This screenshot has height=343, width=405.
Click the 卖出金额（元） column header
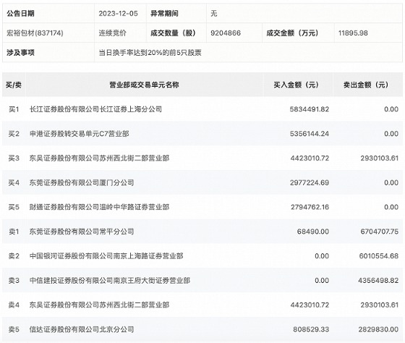tap(366, 85)
